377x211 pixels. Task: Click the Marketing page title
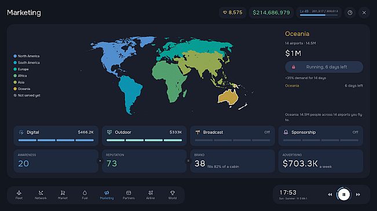click(x=24, y=13)
